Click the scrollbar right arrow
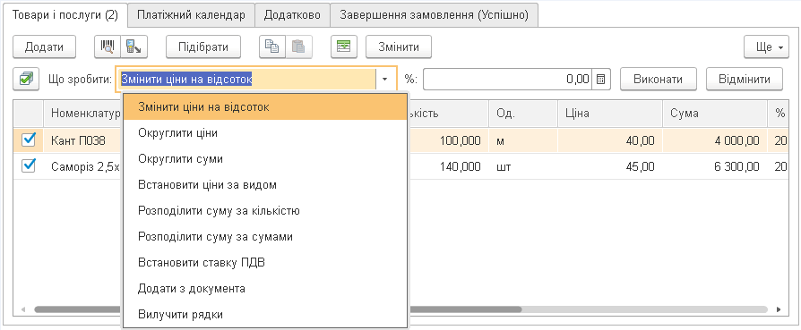 point(779,309)
